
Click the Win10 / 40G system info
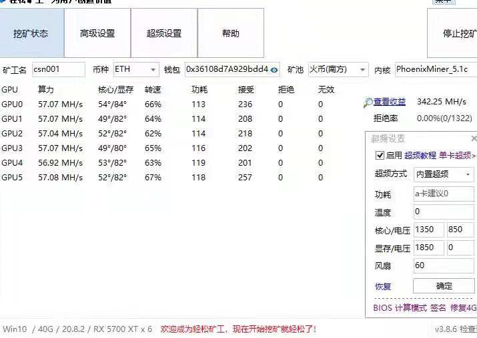[x=77, y=329]
